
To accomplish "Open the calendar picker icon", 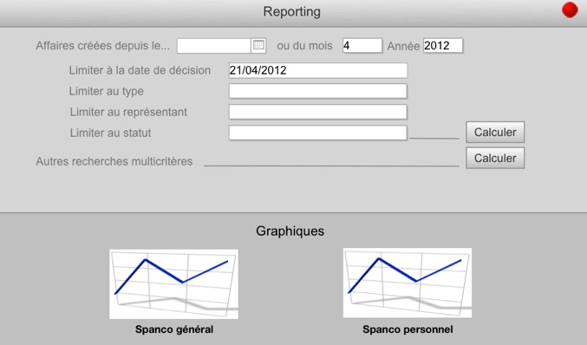I will [x=258, y=46].
